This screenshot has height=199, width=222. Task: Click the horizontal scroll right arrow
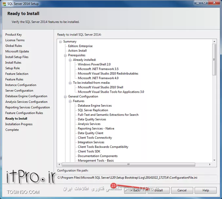point(210,164)
